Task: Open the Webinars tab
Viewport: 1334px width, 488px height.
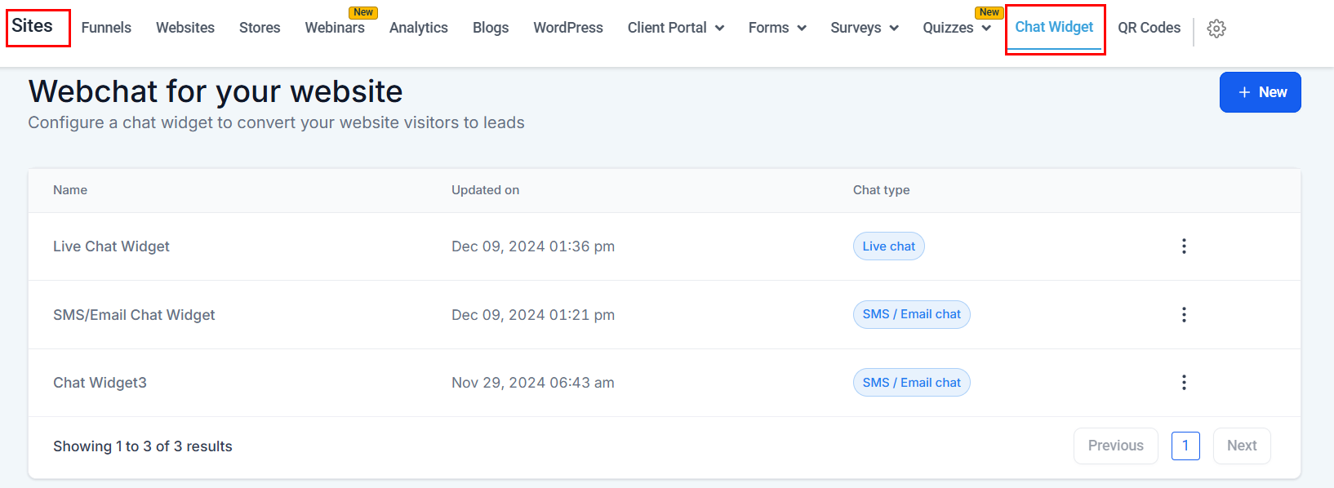Action: [335, 28]
